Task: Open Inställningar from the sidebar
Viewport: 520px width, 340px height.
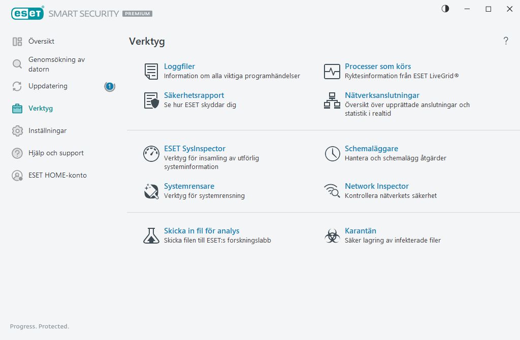Action: click(x=47, y=130)
